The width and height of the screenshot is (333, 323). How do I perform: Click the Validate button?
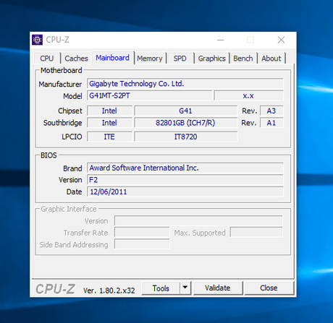(218, 288)
